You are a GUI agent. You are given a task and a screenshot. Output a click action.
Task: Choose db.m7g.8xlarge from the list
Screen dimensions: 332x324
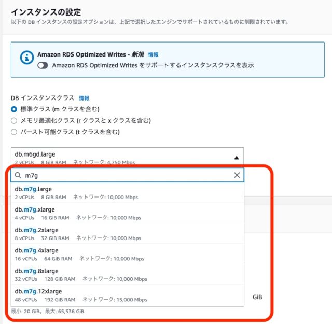[x=127, y=274]
